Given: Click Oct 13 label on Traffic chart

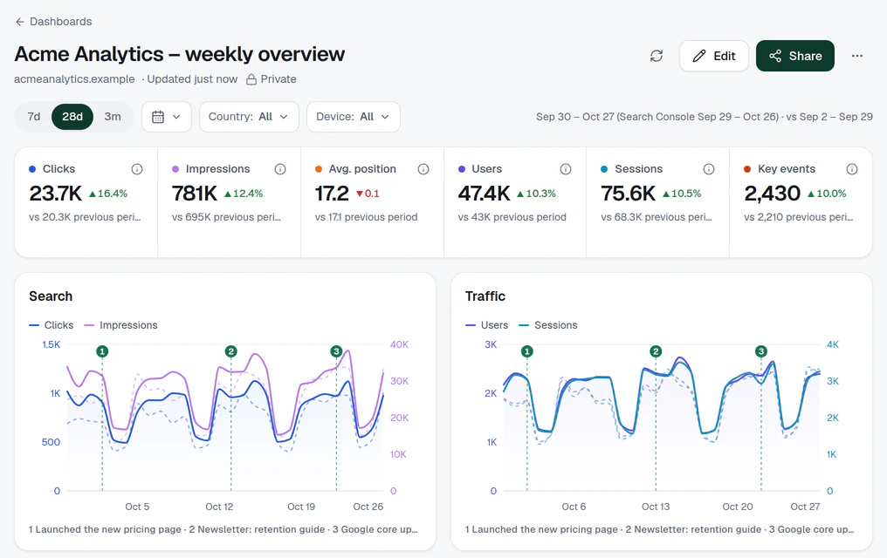Looking at the screenshot, I should pos(656,507).
